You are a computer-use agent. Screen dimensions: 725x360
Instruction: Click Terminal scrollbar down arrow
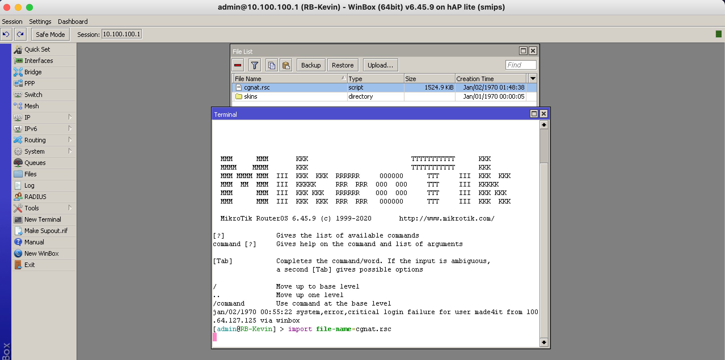(x=544, y=342)
